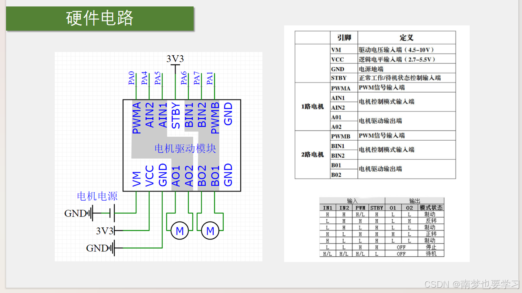This screenshot has width=522, height=293.
Task: Click PWMB pin on the chip diagram
Action: [215, 118]
